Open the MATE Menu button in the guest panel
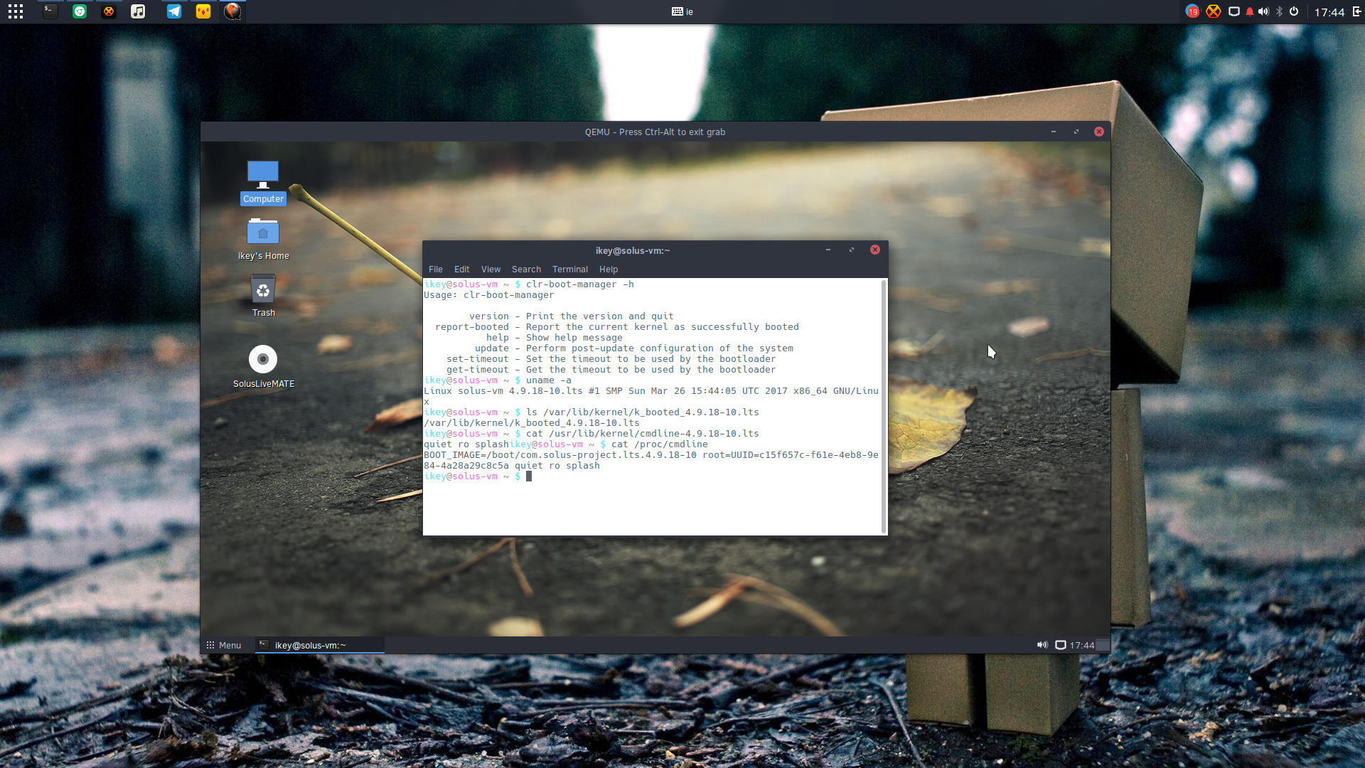Screen dimensions: 1365x768 (x=224, y=645)
